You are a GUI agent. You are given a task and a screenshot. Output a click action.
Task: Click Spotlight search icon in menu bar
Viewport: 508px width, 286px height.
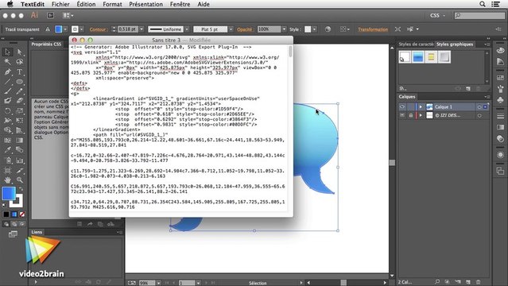pos(482,4)
